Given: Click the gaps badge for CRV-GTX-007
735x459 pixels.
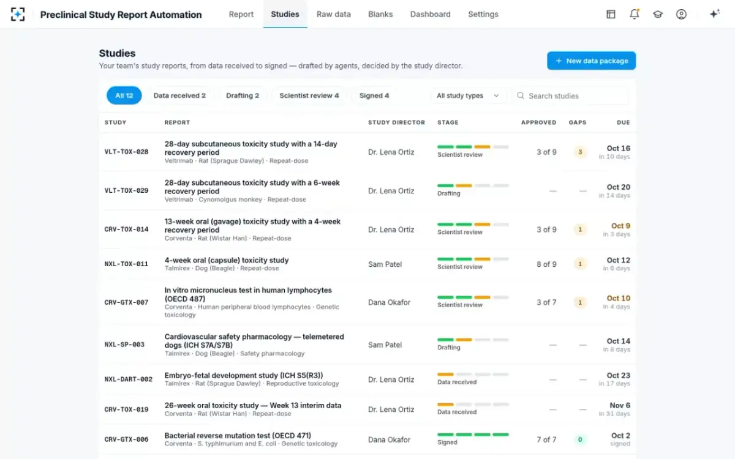Looking at the screenshot, I should (580, 302).
